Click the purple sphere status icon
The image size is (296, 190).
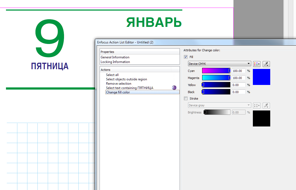coord(174,88)
